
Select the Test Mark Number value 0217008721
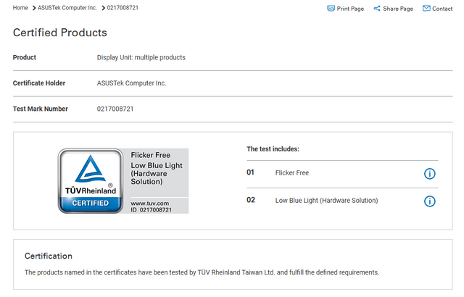click(x=115, y=109)
